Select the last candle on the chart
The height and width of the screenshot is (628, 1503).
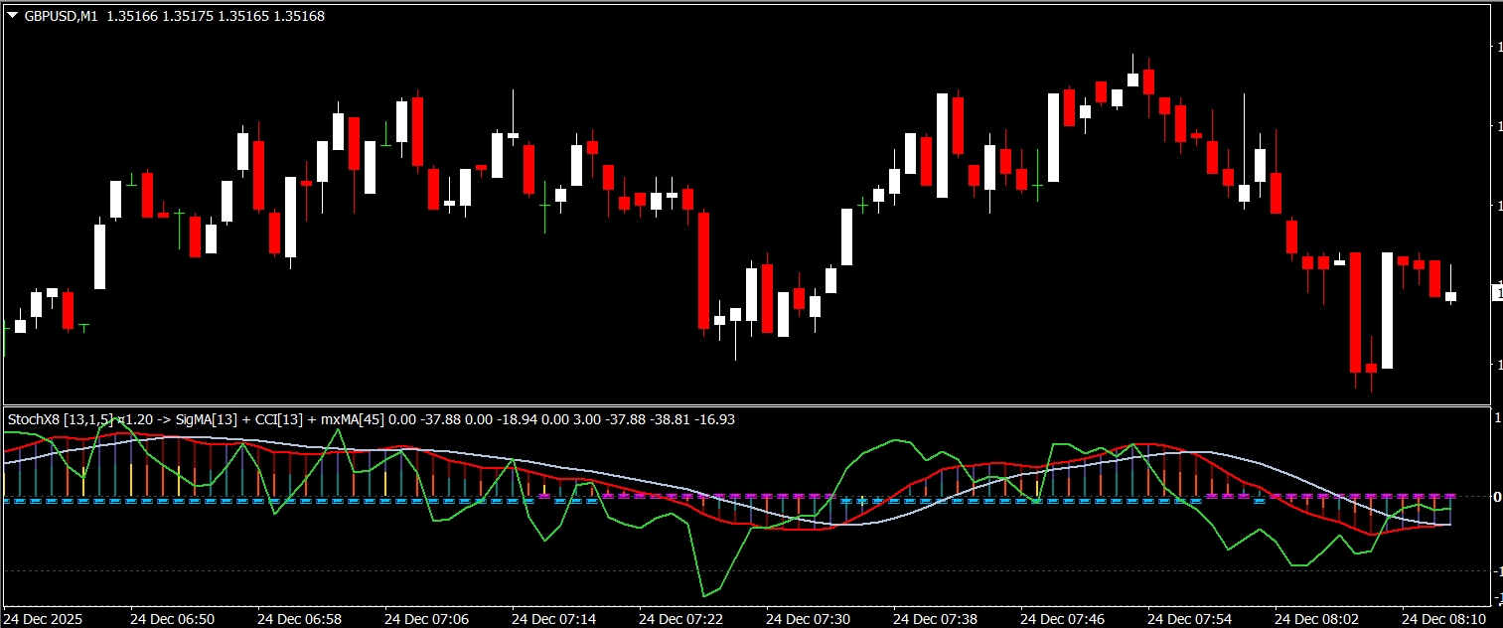click(1450, 295)
